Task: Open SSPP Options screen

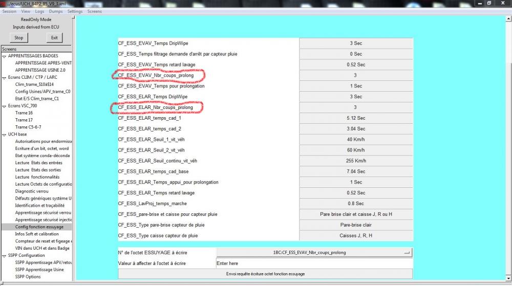Action: (x=28, y=277)
